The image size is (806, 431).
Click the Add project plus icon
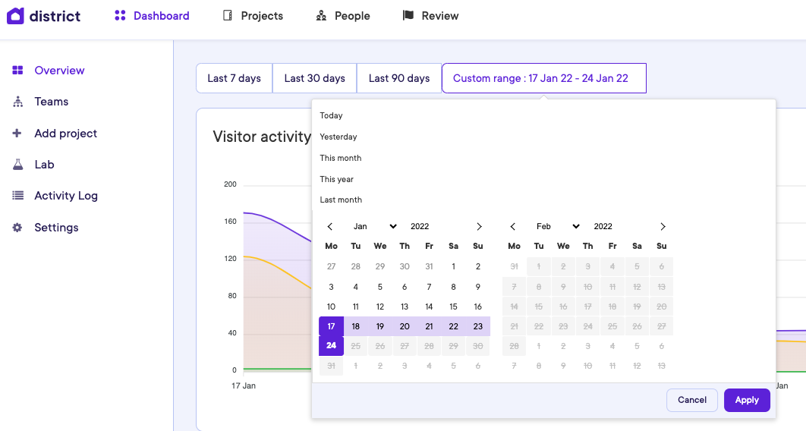[17, 134]
